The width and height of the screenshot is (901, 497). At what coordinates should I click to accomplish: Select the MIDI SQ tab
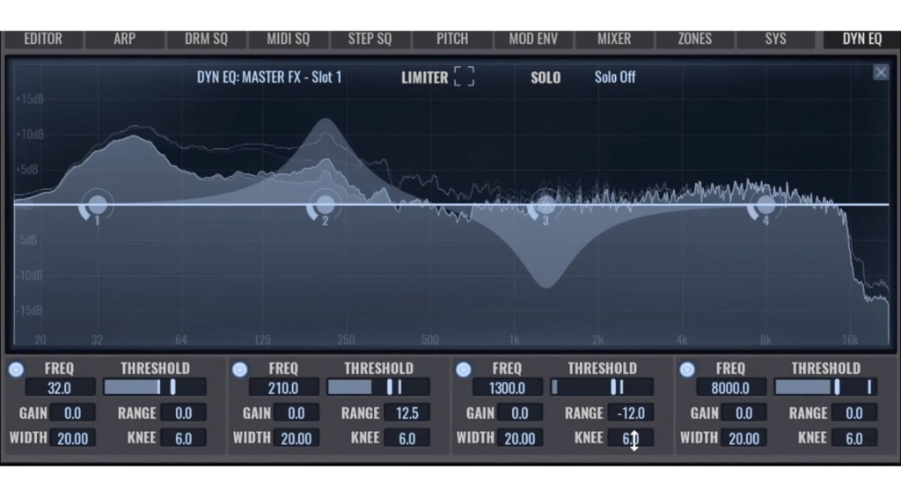point(288,39)
